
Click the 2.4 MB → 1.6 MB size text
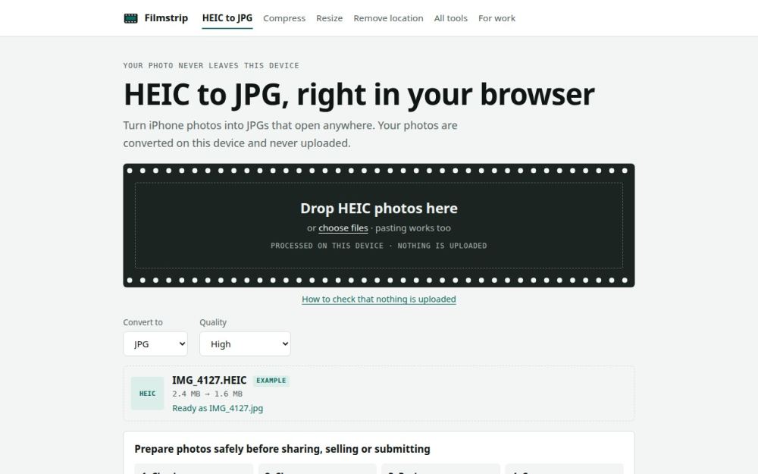pyautogui.click(x=208, y=394)
